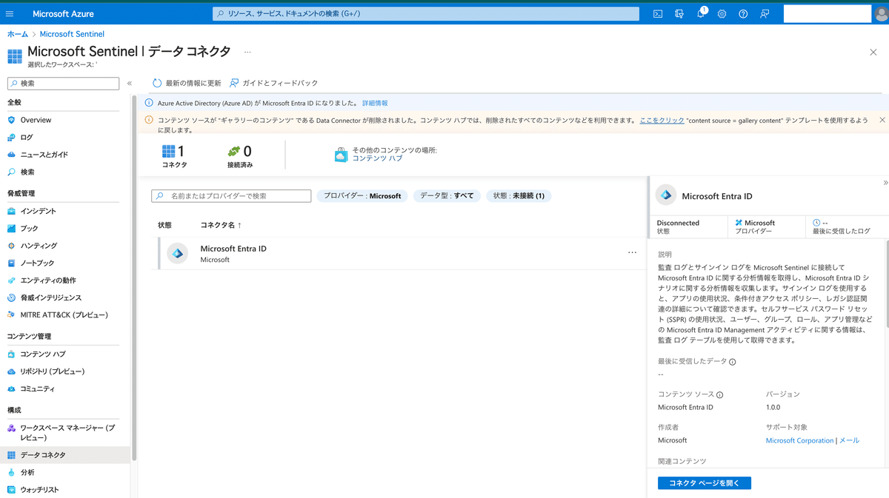The height and width of the screenshot is (498, 889).
Task: Click info icon beside 最後に受信したデータ
Action: coord(733,362)
